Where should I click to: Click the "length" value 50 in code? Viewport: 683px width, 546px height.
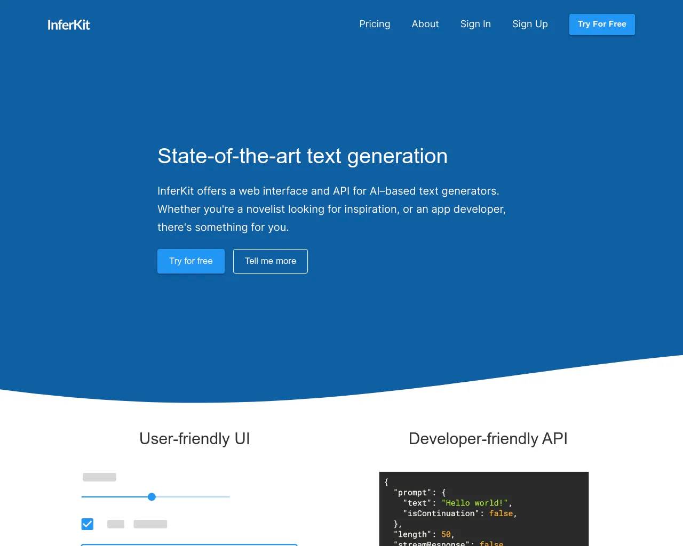point(446,534)
